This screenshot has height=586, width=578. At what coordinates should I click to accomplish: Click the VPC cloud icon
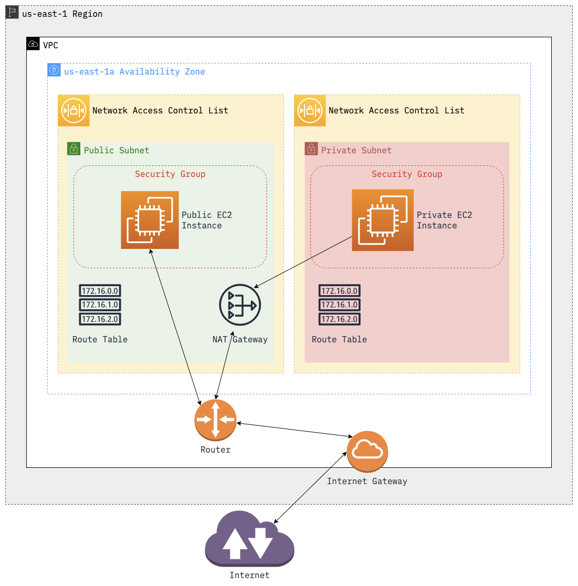tap(33, 44)
